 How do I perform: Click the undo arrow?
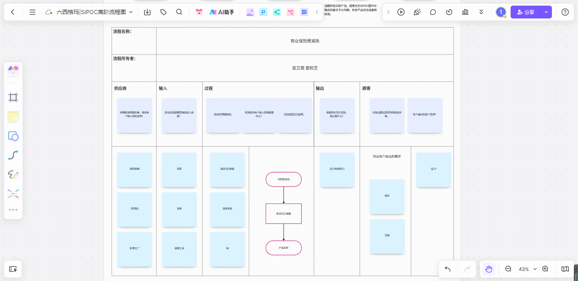tap(448, 269)
